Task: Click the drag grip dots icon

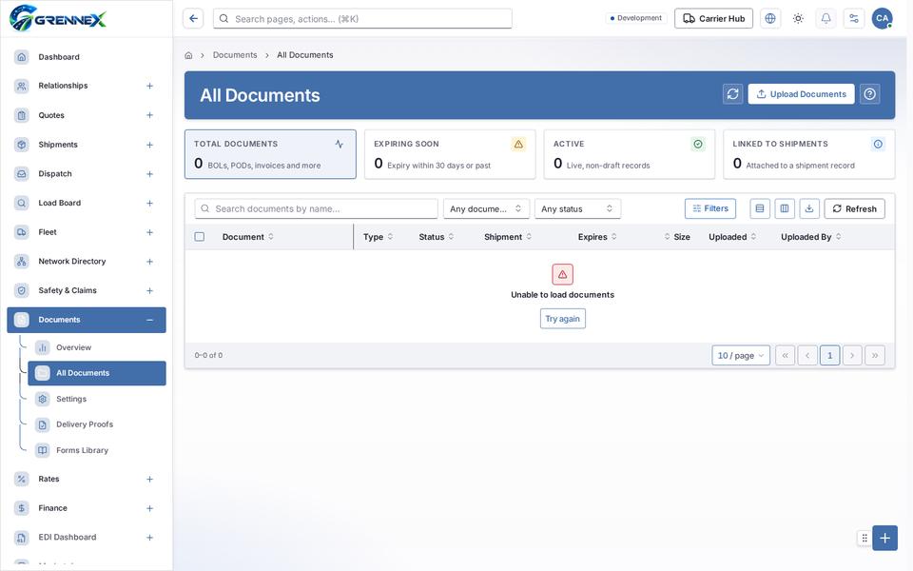Action: tap(864, 538)
